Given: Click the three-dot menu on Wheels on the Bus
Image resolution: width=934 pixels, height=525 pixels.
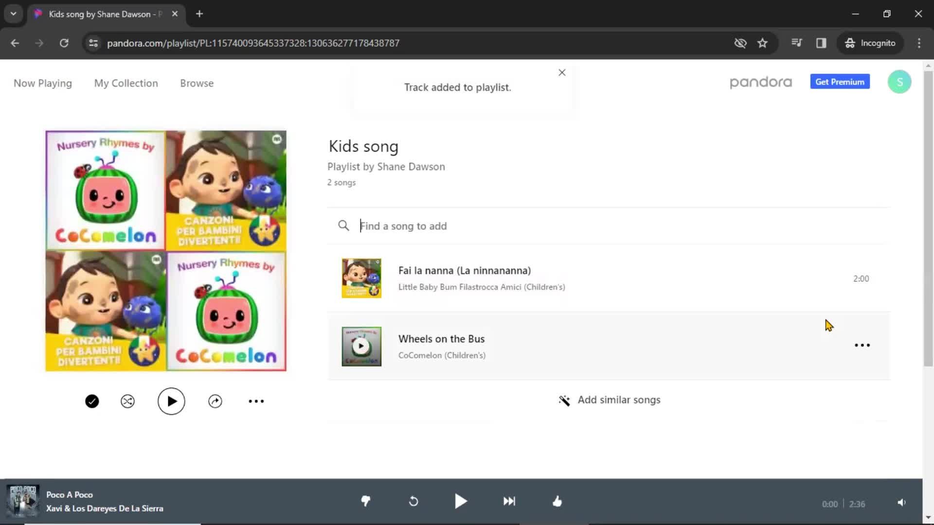Looking at the screenshot, I should point(863,346).
